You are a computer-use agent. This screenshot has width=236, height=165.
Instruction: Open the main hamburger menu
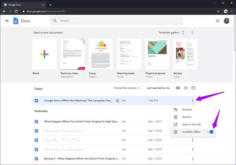point(7,21)
